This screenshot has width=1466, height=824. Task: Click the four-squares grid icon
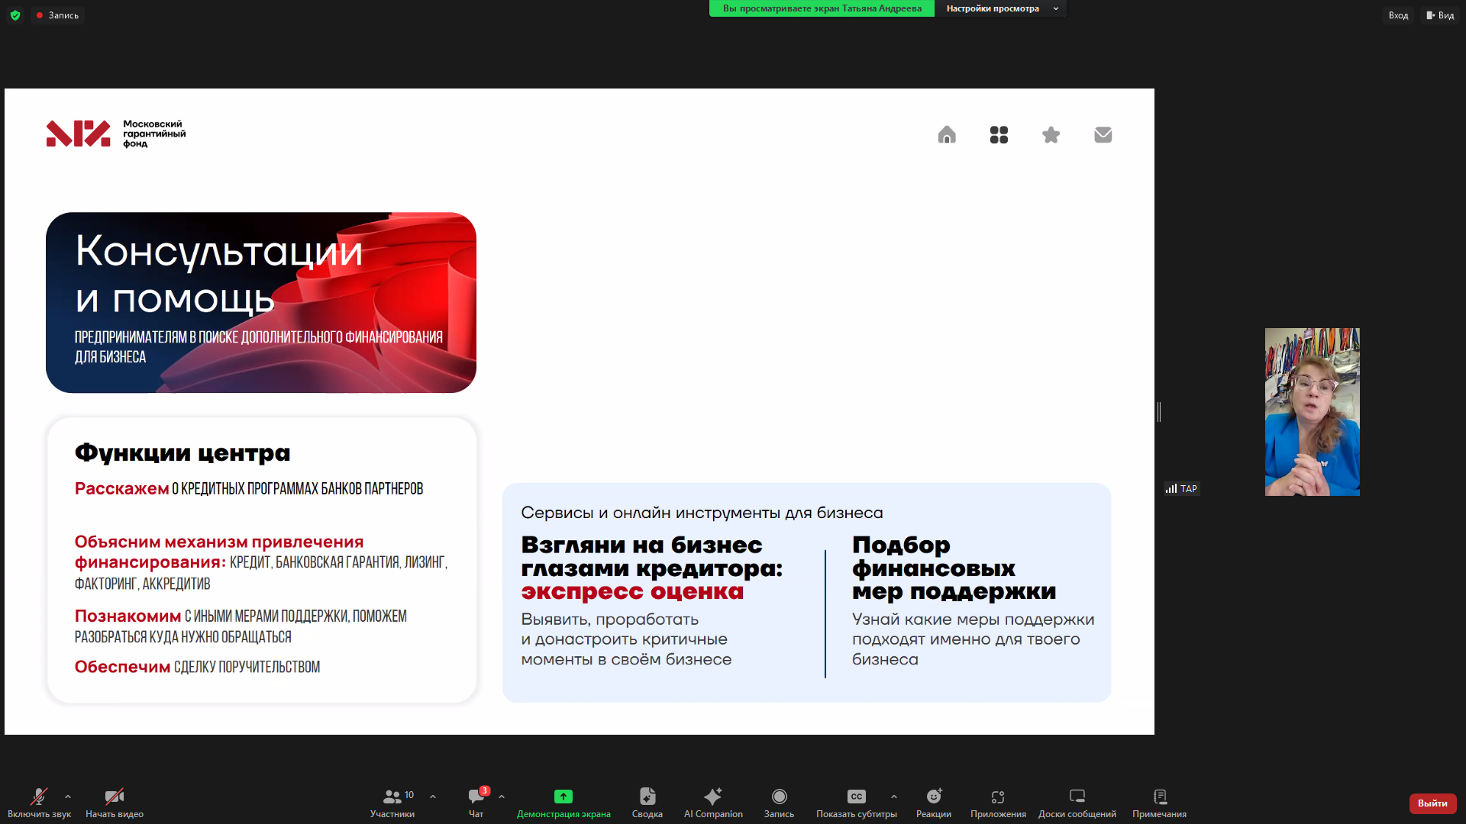point(999,135)
